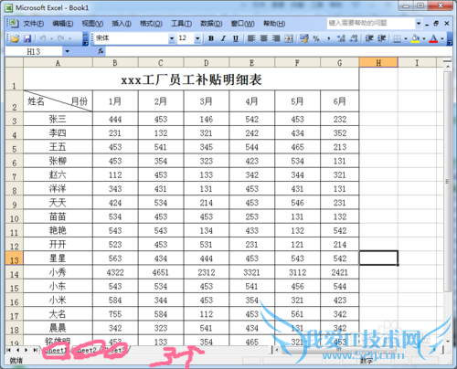Go to last sheet tab arrow

pos(36,350)
